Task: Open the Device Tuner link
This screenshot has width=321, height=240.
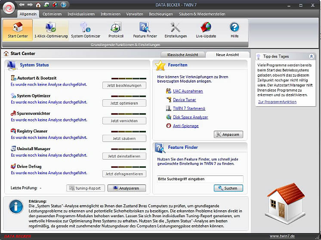Action: point(185,100)
